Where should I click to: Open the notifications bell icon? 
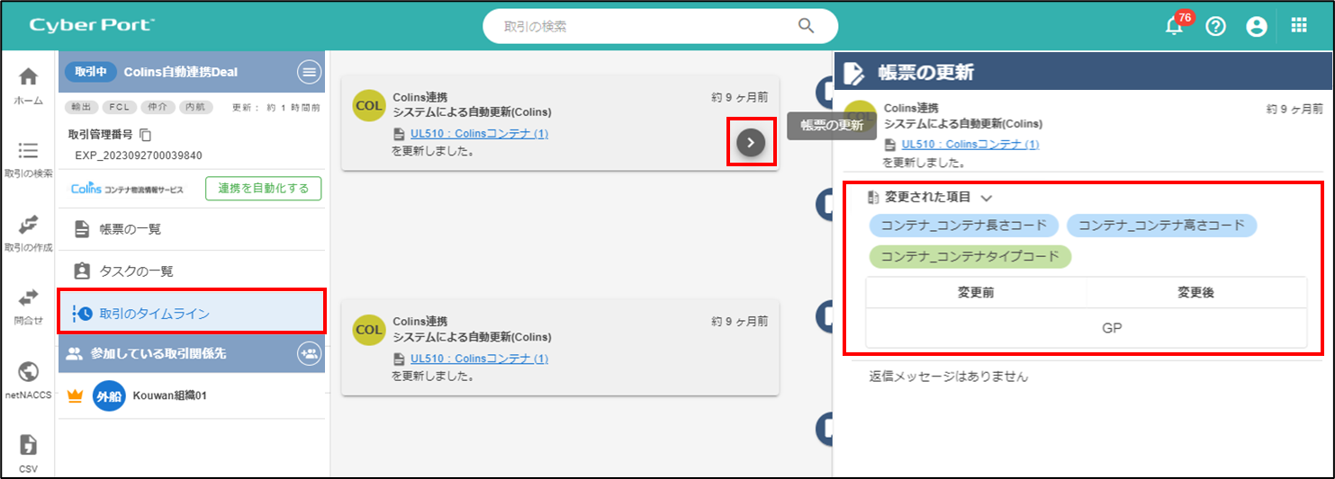click(x=1174, y=26)
